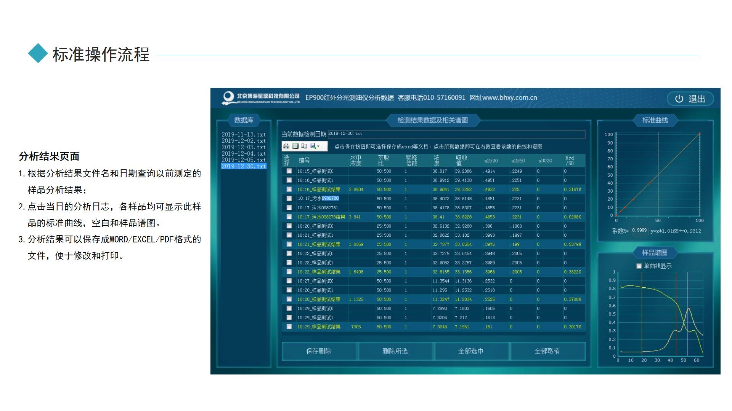The height and width of the screenshot is (411, 732).
Task: Tick the checkbox on 10:29_样品测试结果 row
Action: (x=289, y=327)
